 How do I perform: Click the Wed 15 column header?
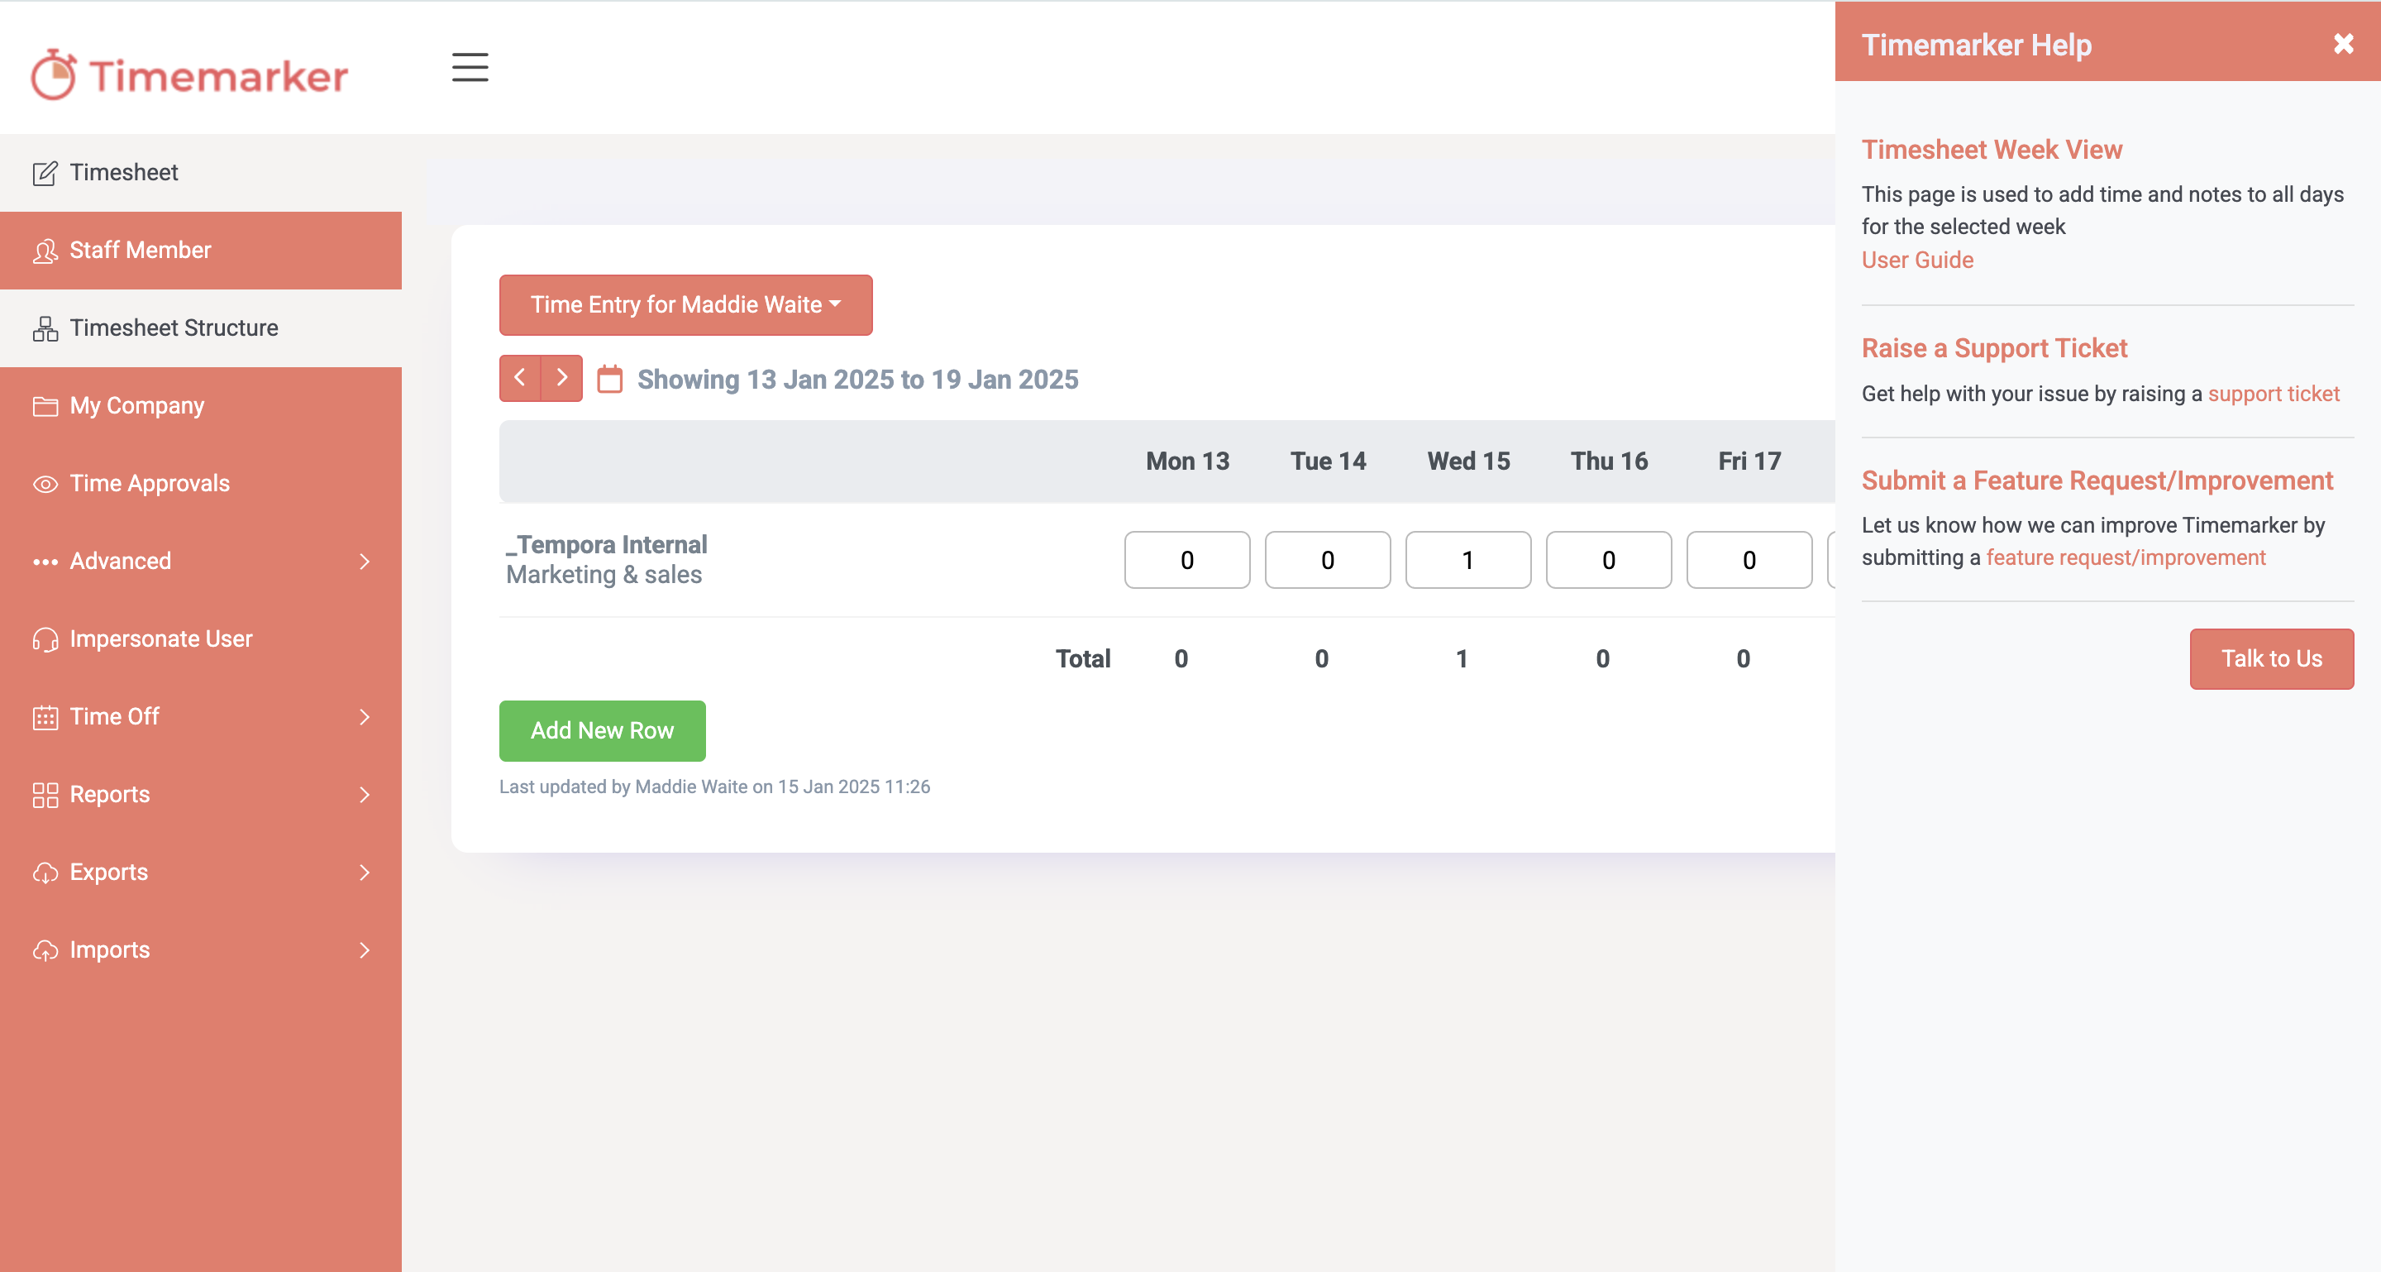pyautogui.click(x=1467, y=461)
